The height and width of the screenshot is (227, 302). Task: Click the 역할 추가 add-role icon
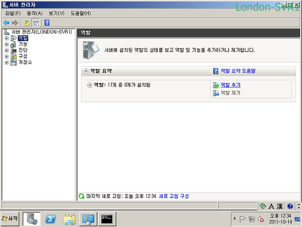[x=216, y=85]
